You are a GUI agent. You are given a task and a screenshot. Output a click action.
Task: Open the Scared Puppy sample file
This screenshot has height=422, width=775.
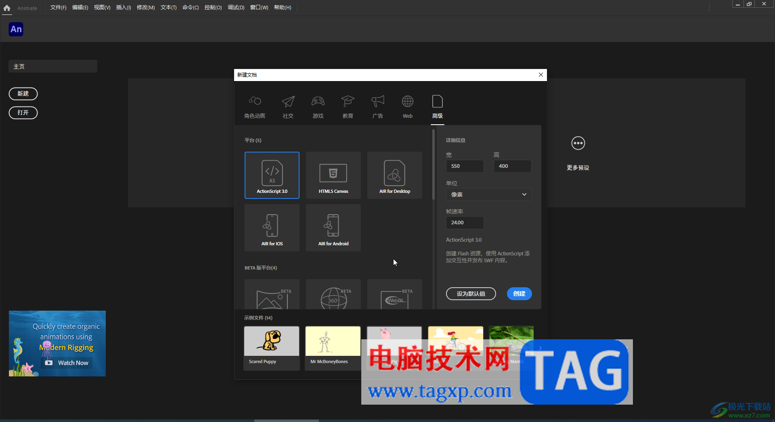[272, 348]
